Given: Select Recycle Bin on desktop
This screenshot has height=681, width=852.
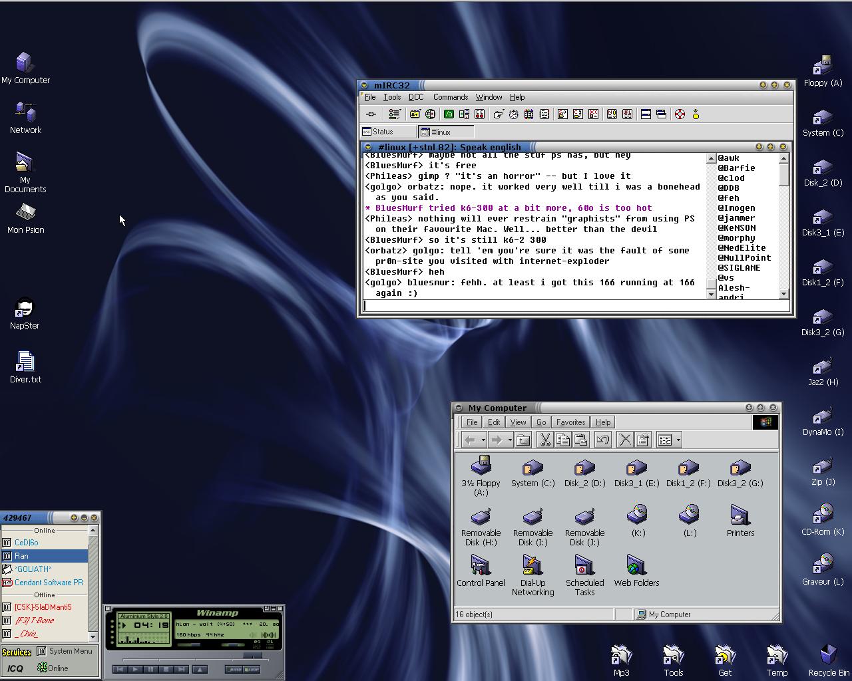Looking at the screenshot, I should pos(829,660).
